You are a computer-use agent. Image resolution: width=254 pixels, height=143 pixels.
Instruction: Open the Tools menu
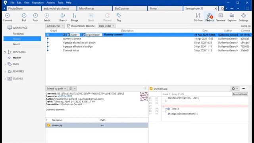(60, 3)
